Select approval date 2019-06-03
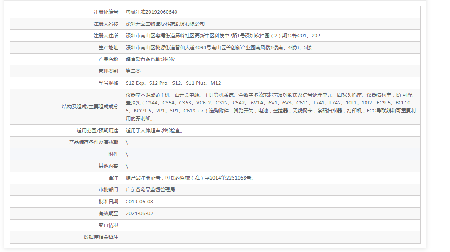The height and width of the screenshot is (252, 450). pyautogui.click(x=139, y=202)
